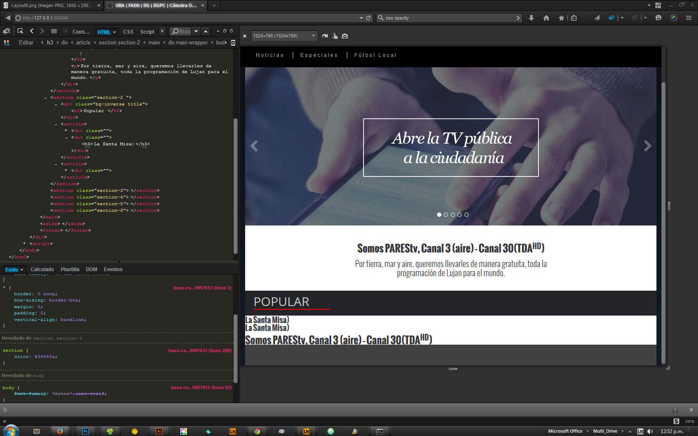Open the Calculado side panel tab
698x436 pixels.
coord(42,269)
